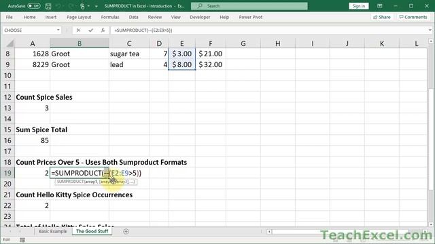435x244 pixels.
Task: Open the Data ribbon tab
Action: click(x=133, y=17)
